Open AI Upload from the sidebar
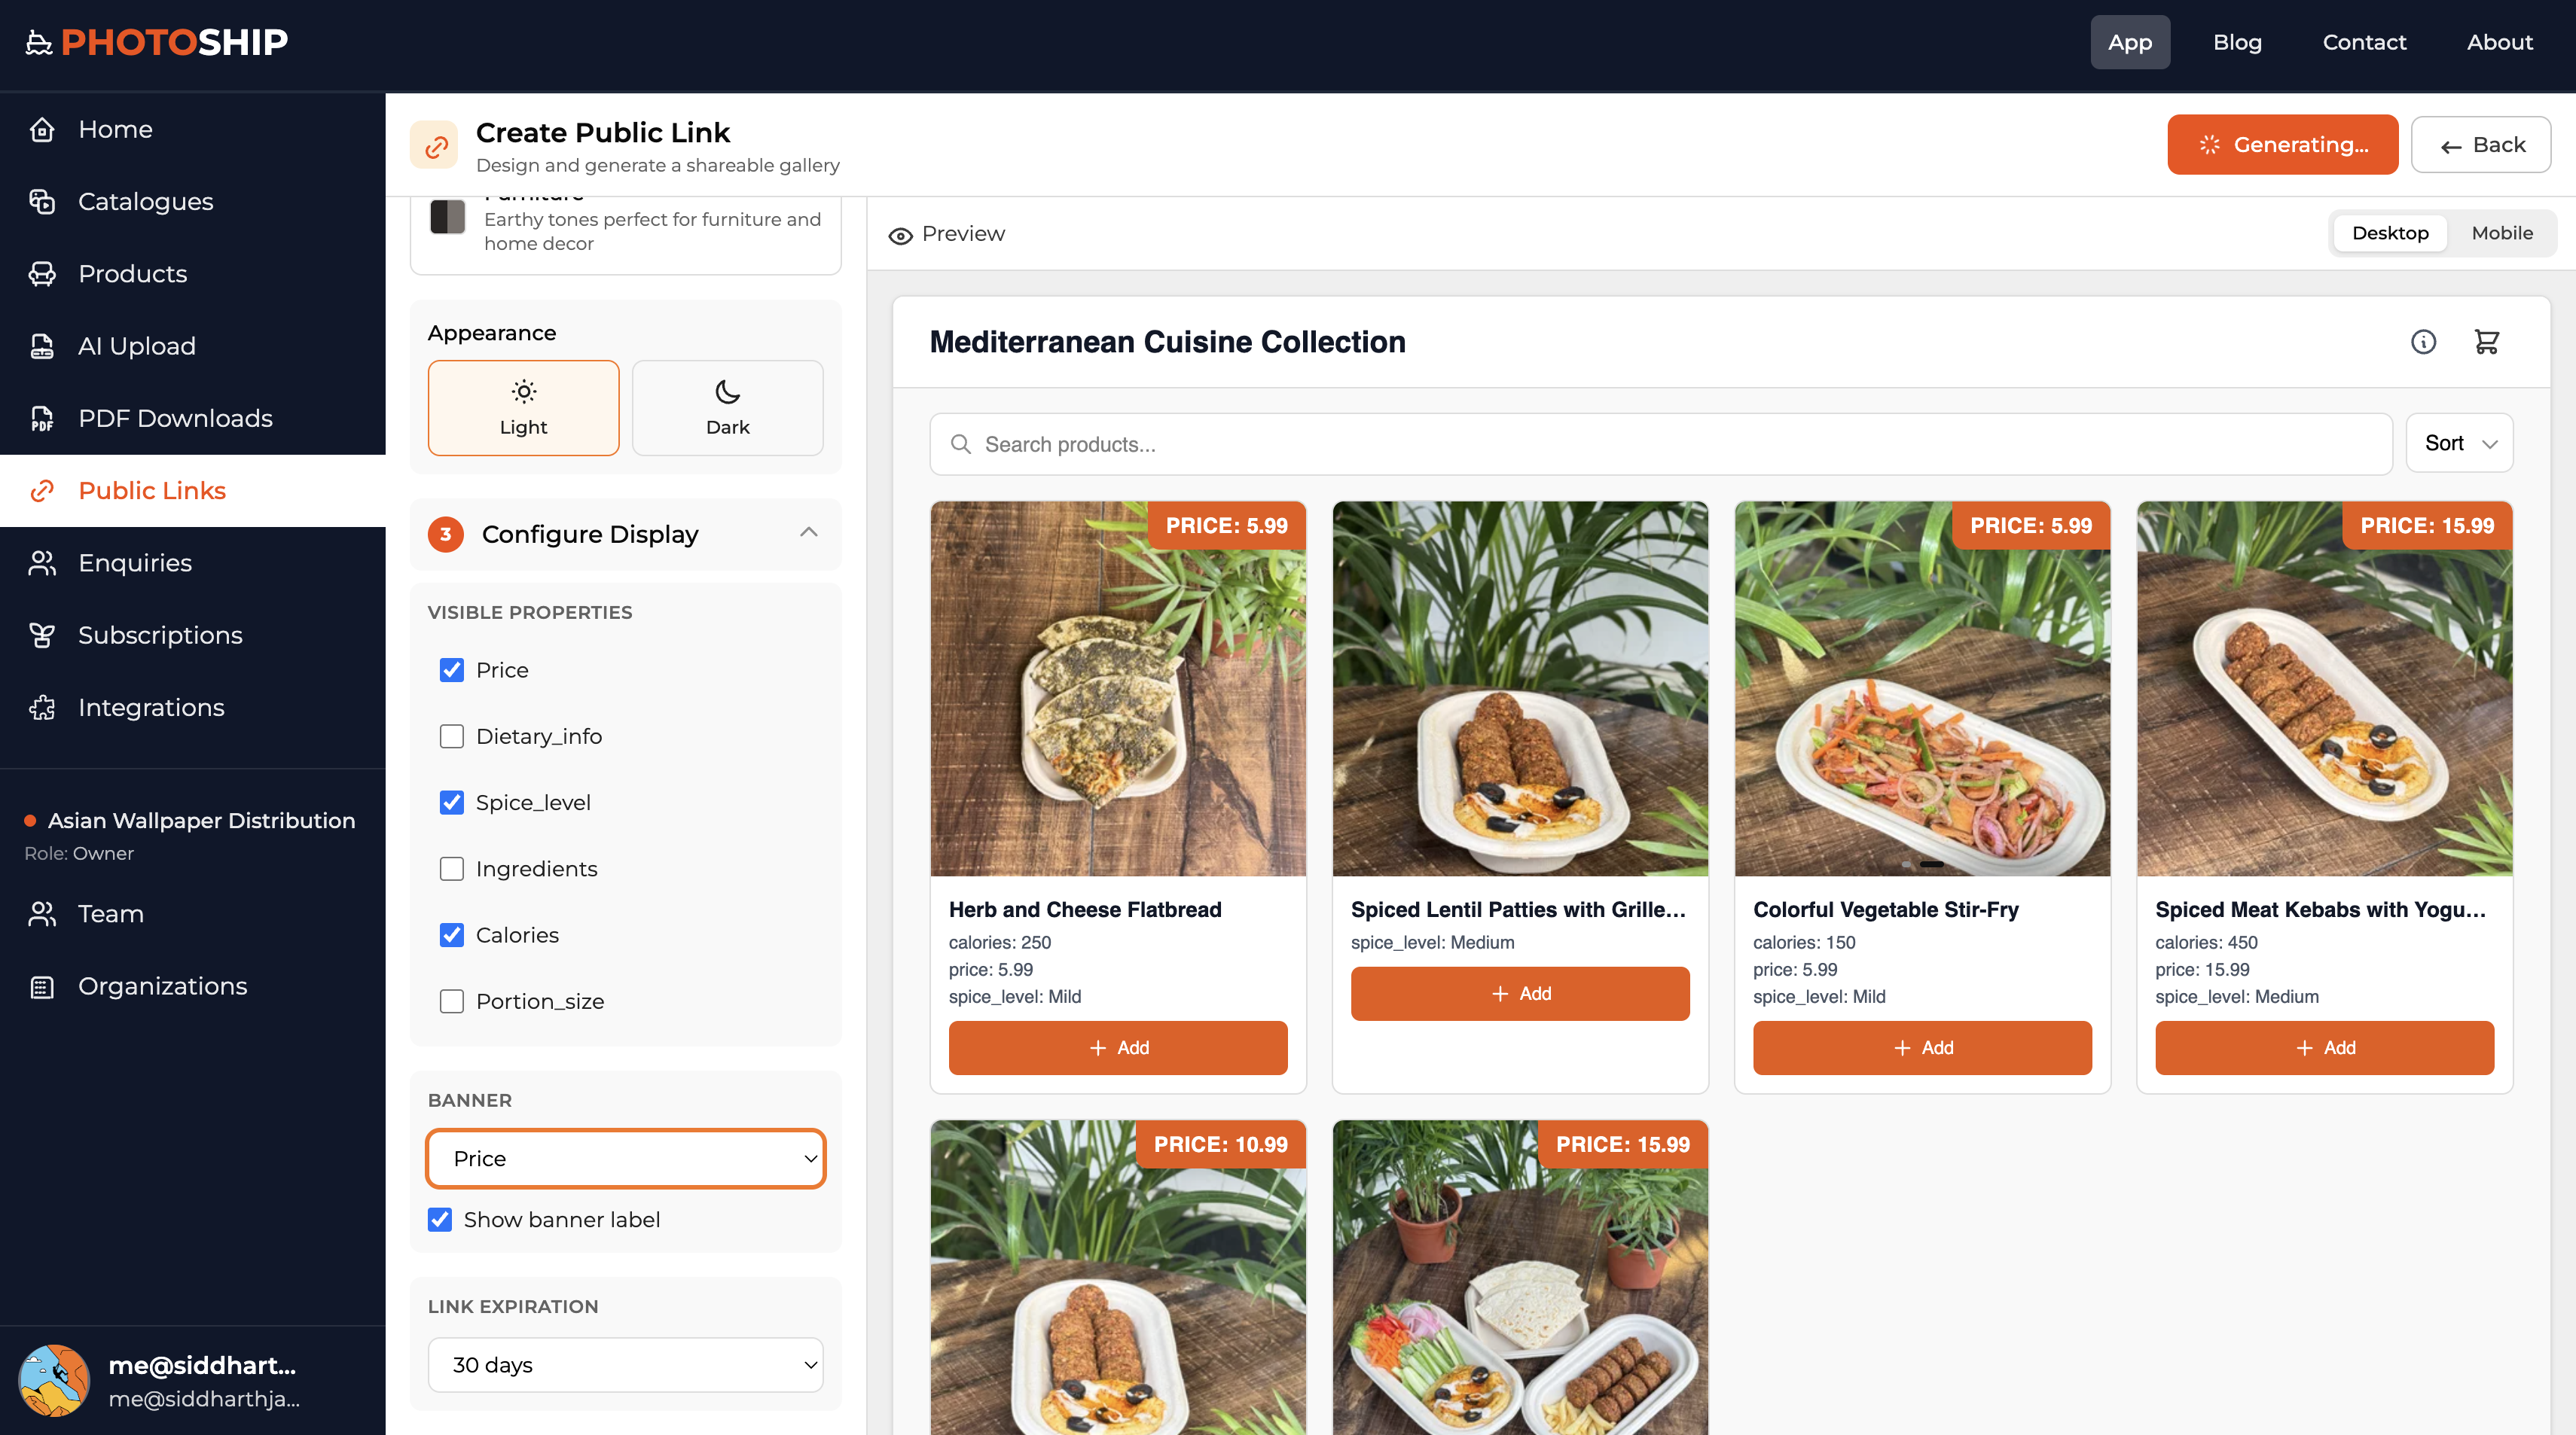This screenshot has height=1435, width=2576. pos(137,346)
